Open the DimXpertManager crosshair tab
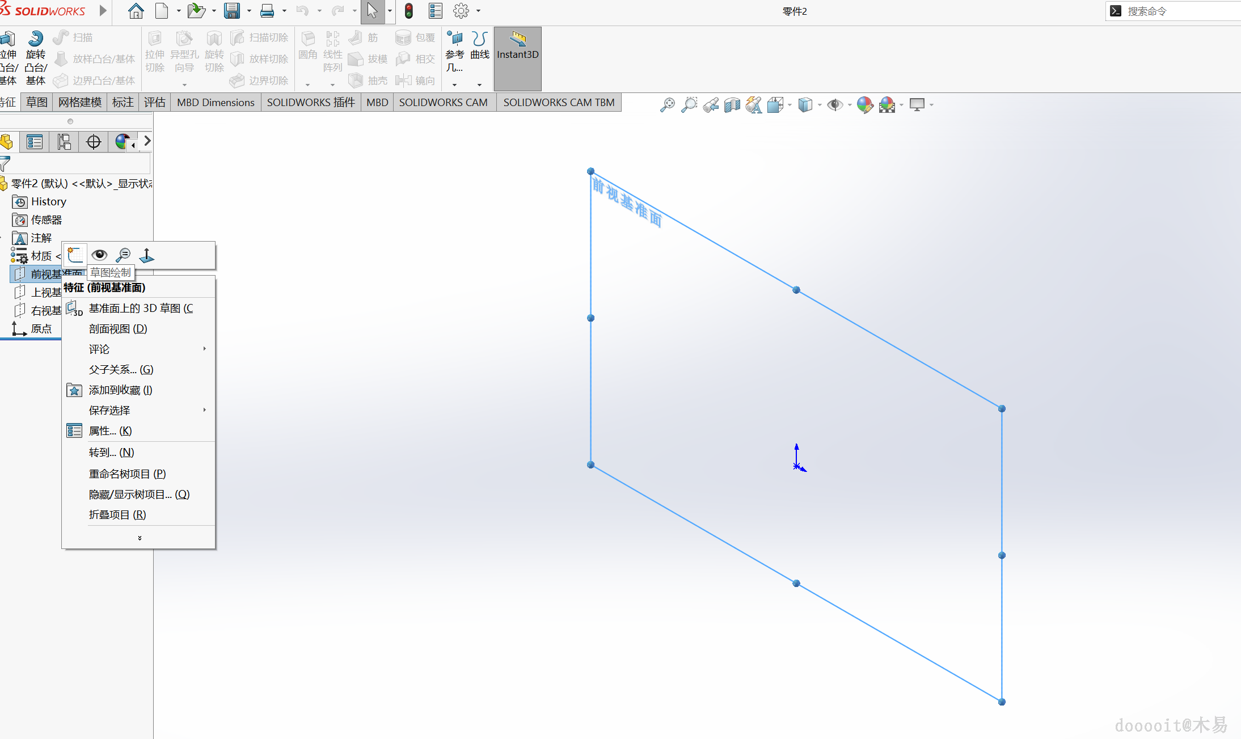Screen dimensions: 1241x739 94,142
